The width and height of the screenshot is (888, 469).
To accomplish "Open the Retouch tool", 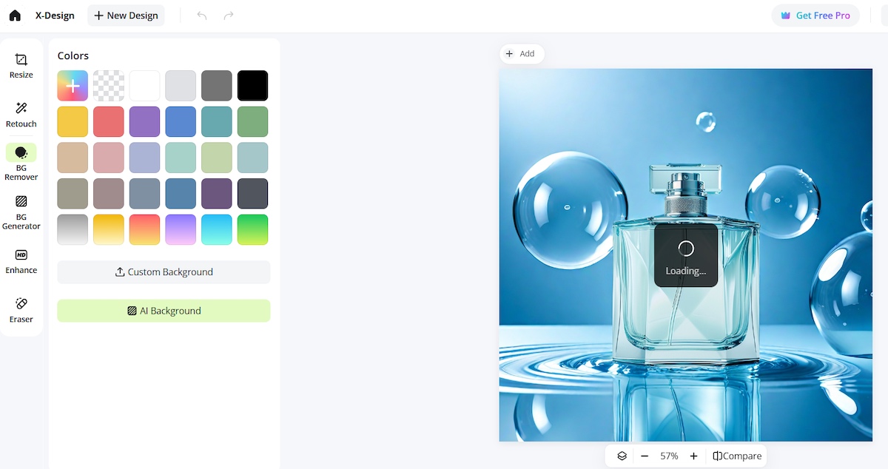I will pyautogui.click(x=21, y=115).
